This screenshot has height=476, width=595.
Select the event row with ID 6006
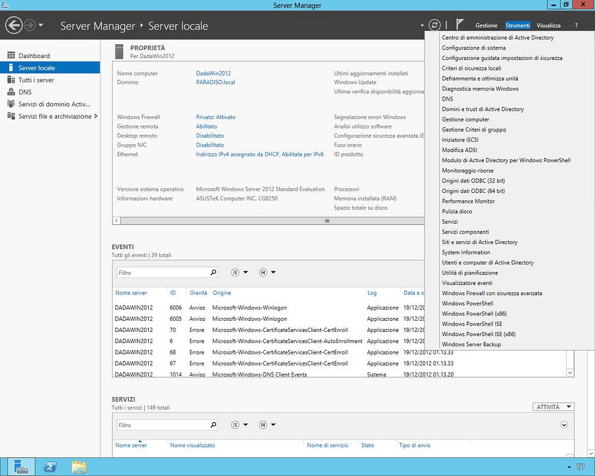pos(270,307)
